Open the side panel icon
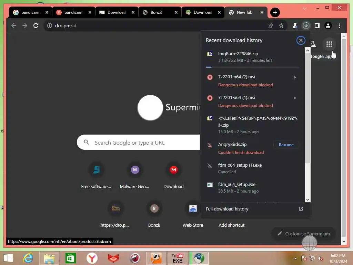The width and height of the screenshot is (353, 265). (x=317, y=26)
